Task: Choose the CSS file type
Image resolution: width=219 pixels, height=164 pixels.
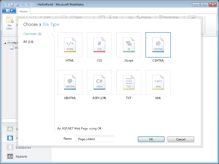Action: click(x=99, y=45)
